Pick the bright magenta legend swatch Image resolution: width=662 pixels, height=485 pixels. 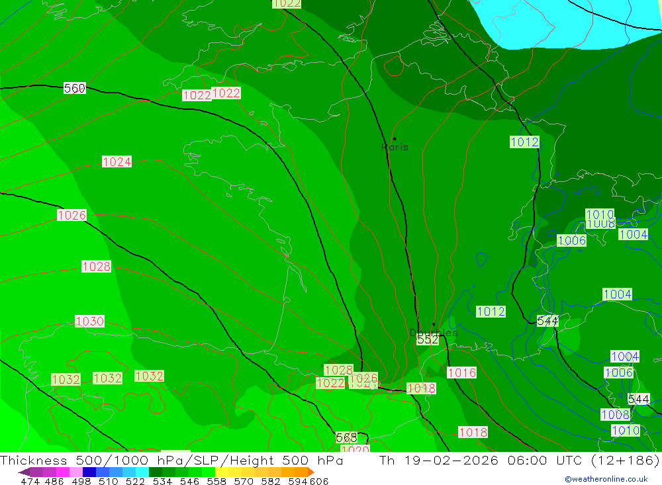click(63, 472)
